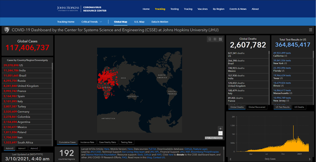
Task: Open the Feature Layer link
Action: [x=200, y=149]
